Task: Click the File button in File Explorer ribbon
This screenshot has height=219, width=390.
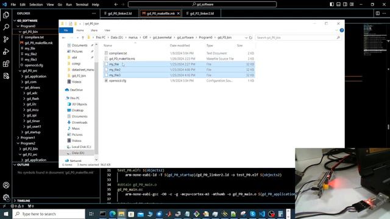Action: (66, 30)
